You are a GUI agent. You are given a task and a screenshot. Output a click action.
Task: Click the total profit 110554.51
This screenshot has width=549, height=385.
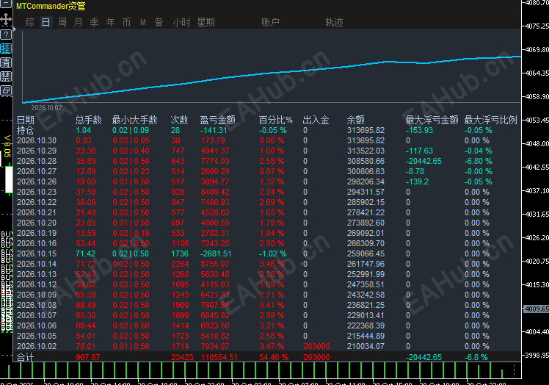click(219, 357)
